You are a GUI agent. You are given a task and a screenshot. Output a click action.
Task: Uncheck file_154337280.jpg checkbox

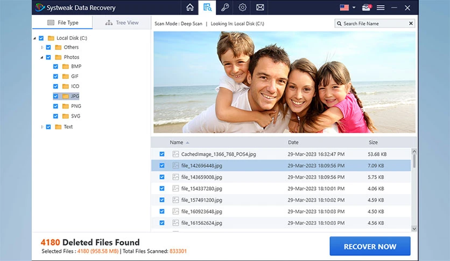pos(162,189)
